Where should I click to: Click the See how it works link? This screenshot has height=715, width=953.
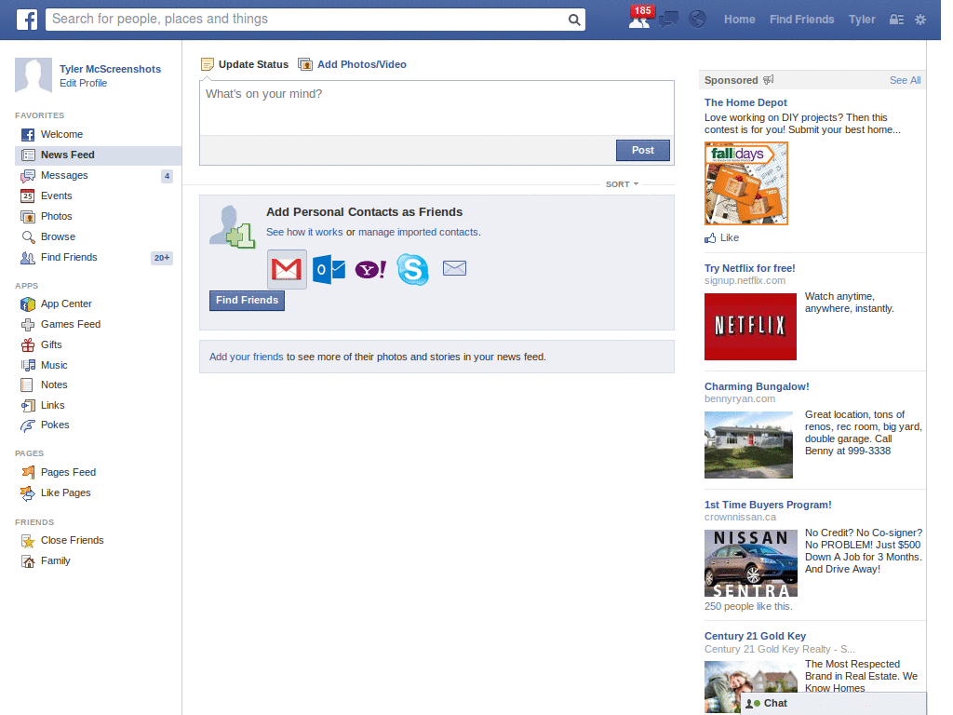coord(304,232)
